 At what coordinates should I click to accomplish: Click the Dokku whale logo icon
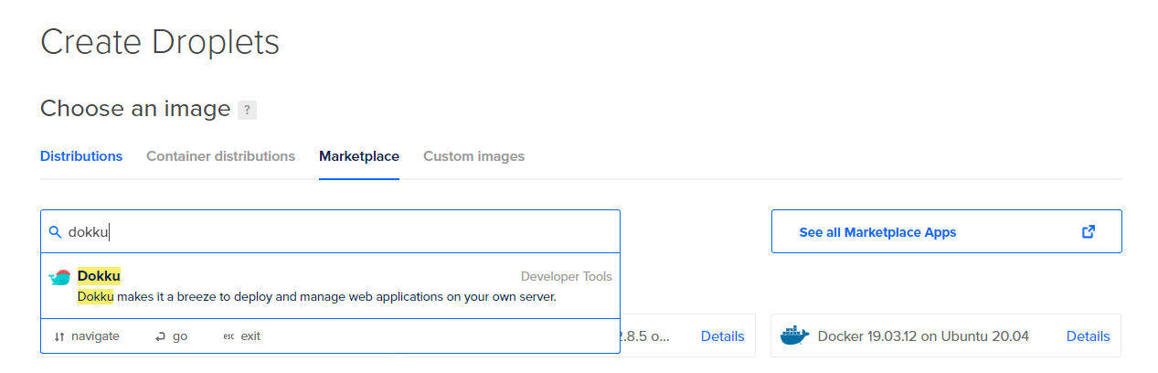(59, 279)
